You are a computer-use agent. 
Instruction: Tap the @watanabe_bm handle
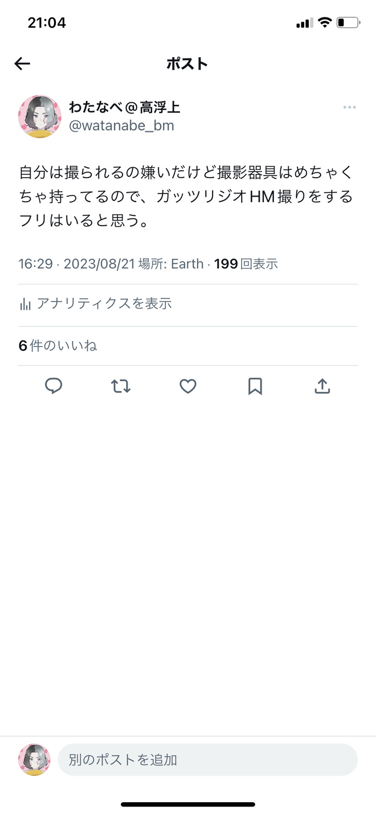(122, 126)
